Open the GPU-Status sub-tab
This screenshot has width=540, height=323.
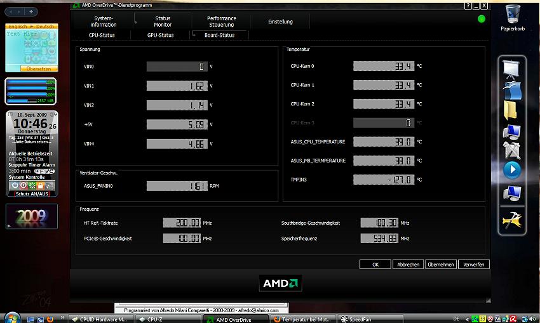(161, 35)
